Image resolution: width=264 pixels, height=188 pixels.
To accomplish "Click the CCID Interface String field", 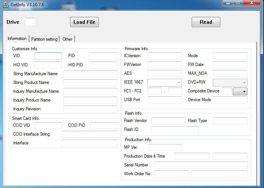I will click(89, 134).
